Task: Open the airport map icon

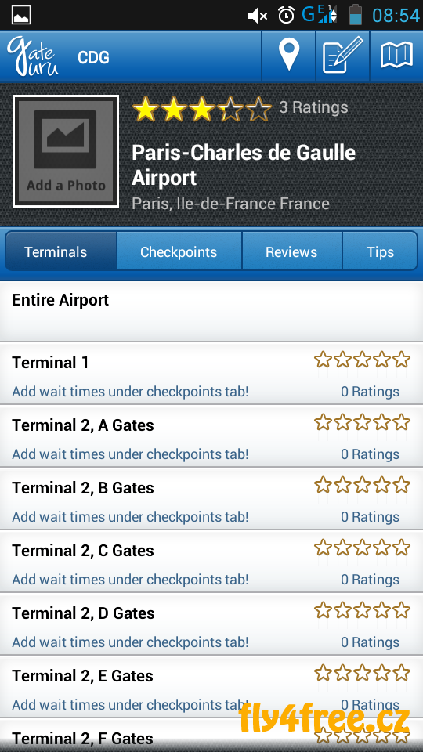Action: point(396,55)
